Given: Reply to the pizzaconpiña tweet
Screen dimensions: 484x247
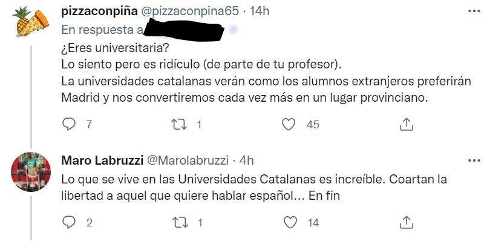Looking at the screenshot, I should [69, 124].
